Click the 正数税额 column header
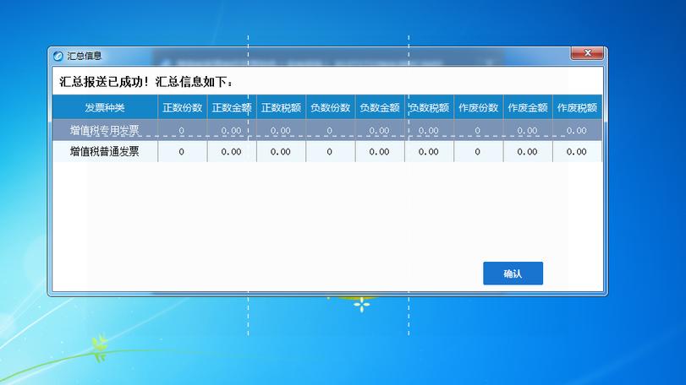The width and height of the screenshot is (686, 385). pyautogui.click(x=281, y=107)
